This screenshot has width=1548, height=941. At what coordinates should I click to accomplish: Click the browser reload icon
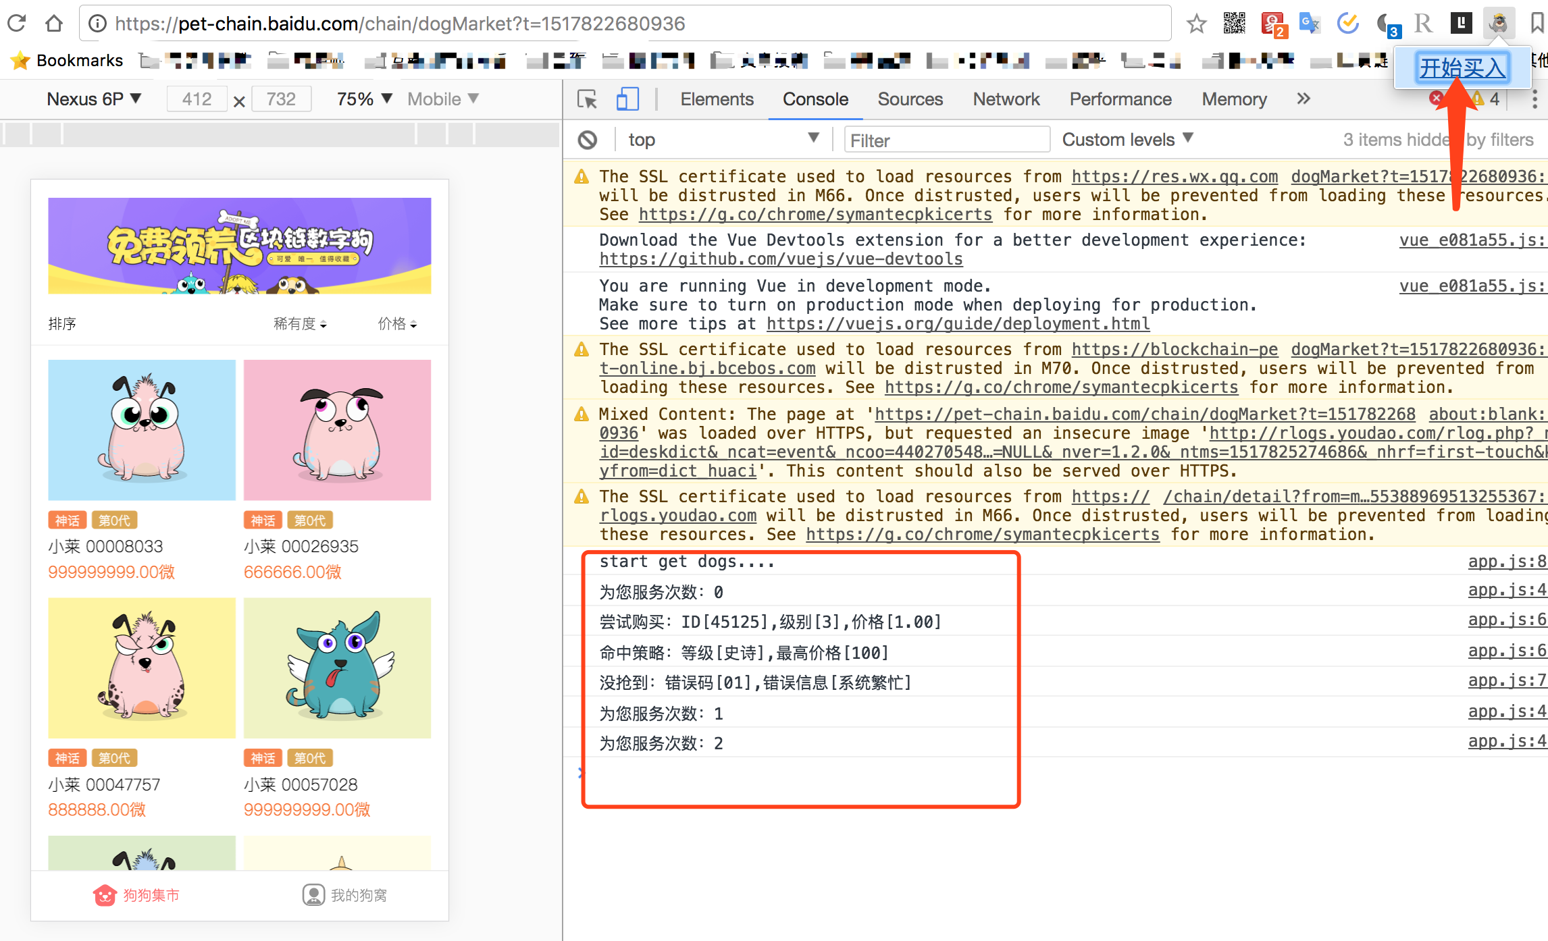click(x=17, y=24)
